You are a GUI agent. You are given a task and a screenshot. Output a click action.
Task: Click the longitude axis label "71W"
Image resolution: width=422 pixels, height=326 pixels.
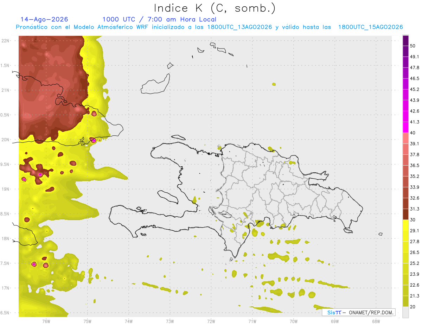252,321
